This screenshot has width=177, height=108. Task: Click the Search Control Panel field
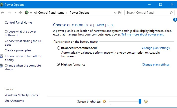147,13
